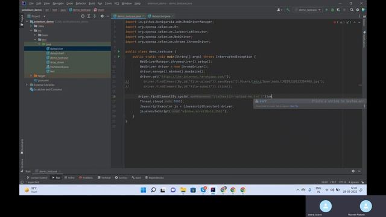The image size is (386, 217).
Task: Open user account icon dropdown
Action: tap(279, 10)
